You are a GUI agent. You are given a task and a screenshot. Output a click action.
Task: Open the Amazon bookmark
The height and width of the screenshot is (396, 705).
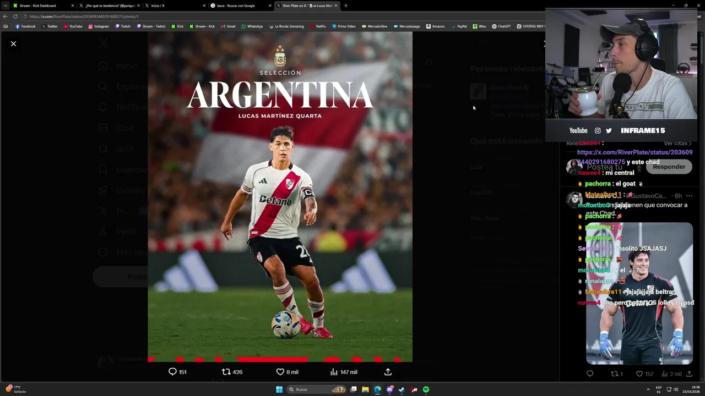coord(436,26)
